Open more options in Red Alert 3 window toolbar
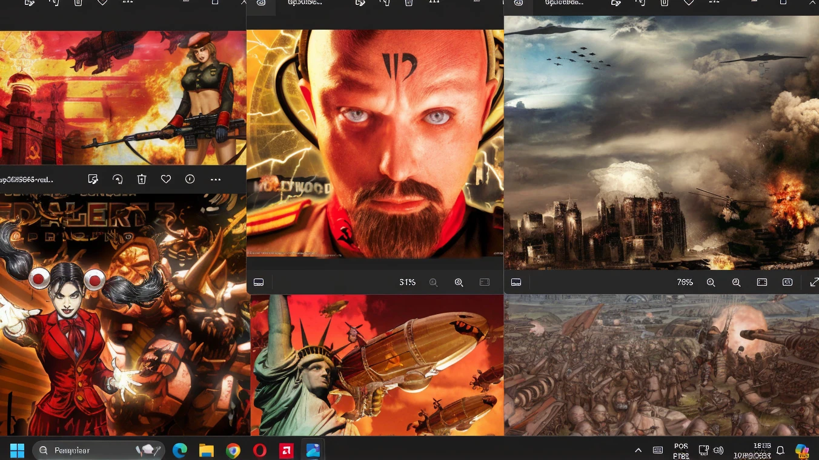819x460 pixels. pos(215,179)
